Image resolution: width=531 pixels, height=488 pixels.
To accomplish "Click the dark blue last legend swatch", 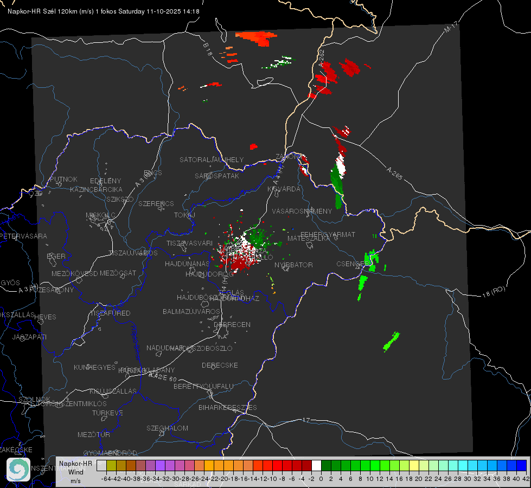I will tap(522, 466).
